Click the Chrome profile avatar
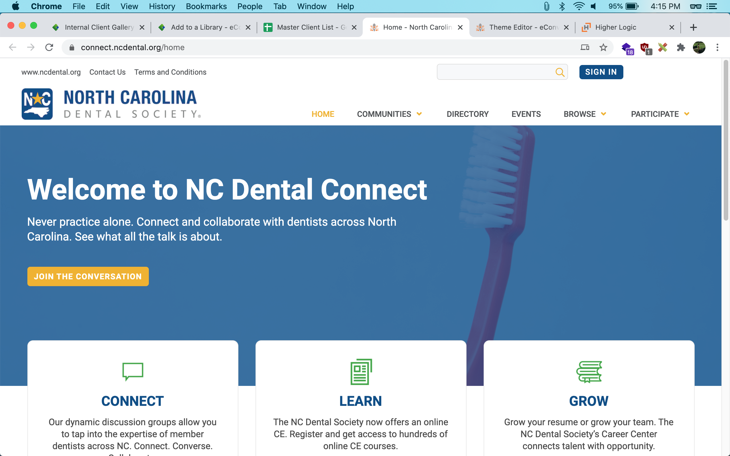Image resolution: width=730 pixels, height=456 pixels. [x=699, y=47]
